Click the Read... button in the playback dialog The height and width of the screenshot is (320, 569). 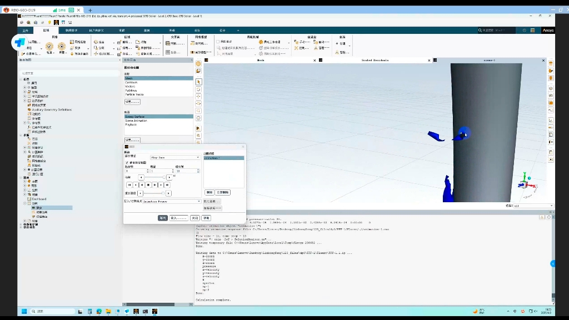(x=178, y=218)
